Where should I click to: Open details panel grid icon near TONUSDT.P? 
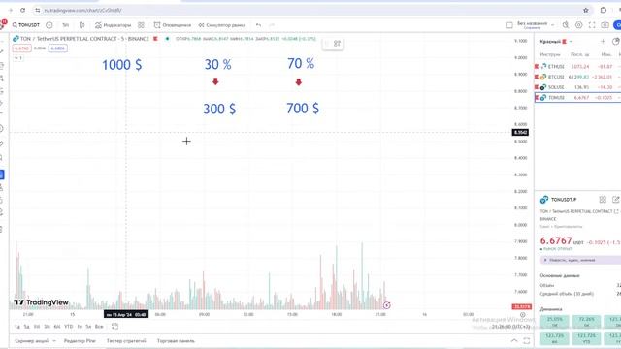[603, 200]
